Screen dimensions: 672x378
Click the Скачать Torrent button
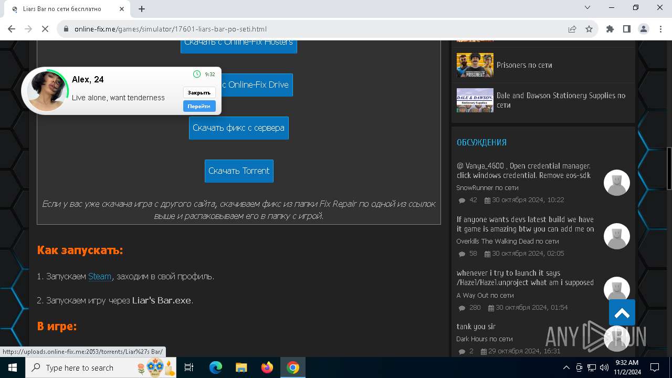pos(239,171)
